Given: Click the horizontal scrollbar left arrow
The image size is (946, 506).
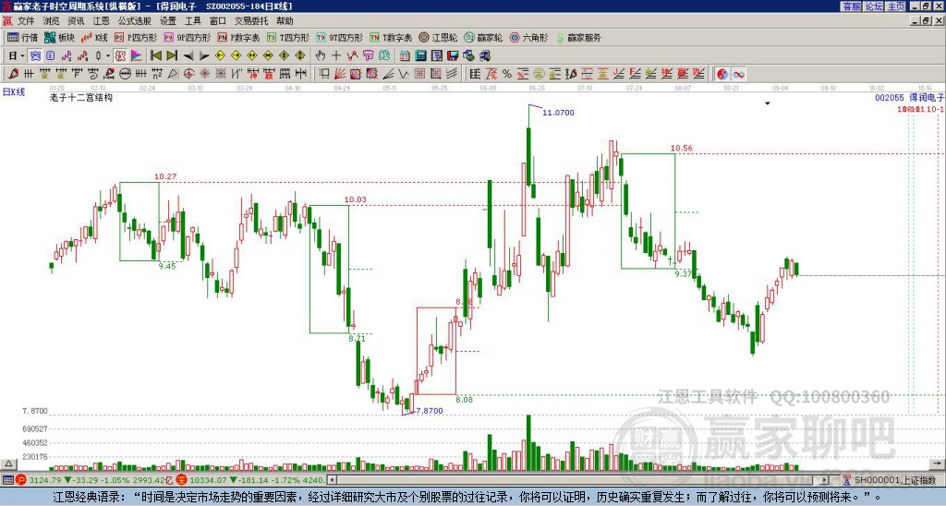Looking at the screenshot, I should pyautogui.click(x=332, y=480).
